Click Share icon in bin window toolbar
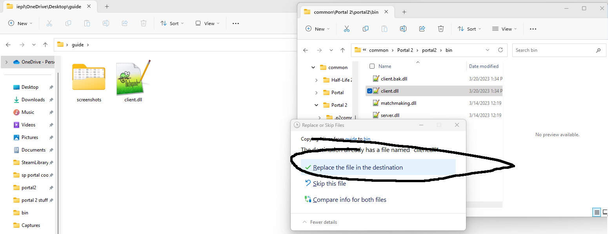 [x=422, y=29]
